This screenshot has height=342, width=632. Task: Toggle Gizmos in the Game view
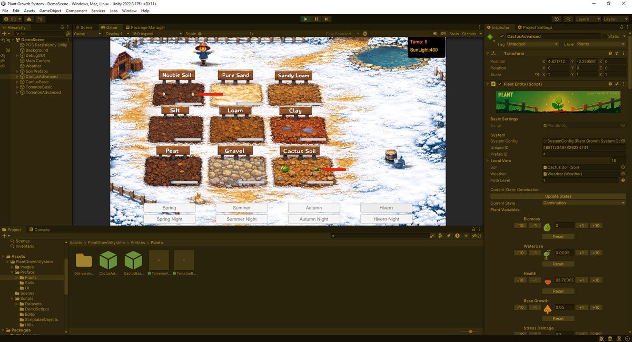469,34
